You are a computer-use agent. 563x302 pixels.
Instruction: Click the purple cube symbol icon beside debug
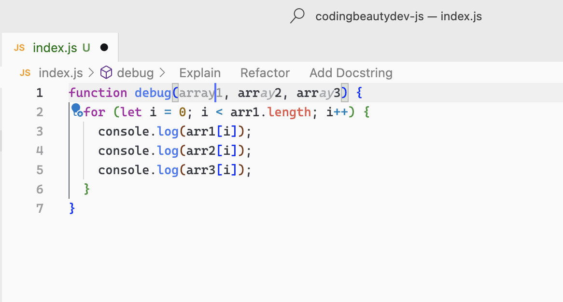pos(106,72)
